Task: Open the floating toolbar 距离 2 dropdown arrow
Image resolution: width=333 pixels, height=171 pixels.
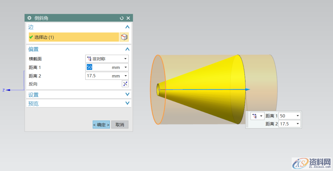Action: click(298, 124)
